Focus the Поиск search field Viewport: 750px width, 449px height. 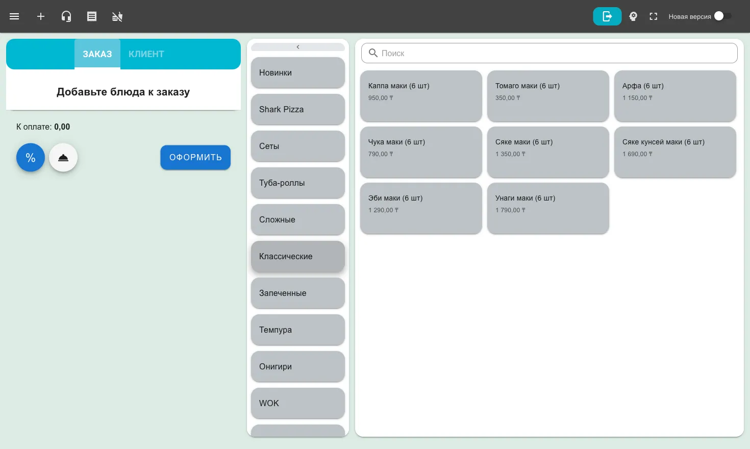click(549, 53)
